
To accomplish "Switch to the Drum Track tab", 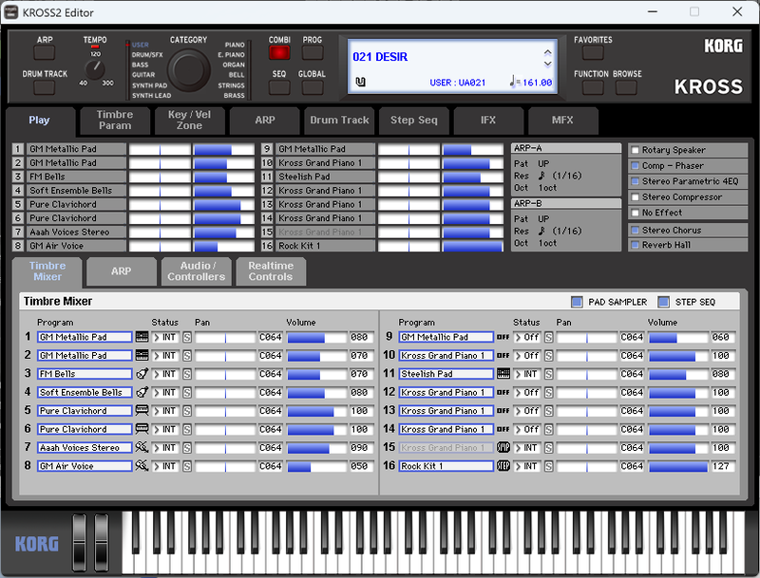I will click(339, 120).
